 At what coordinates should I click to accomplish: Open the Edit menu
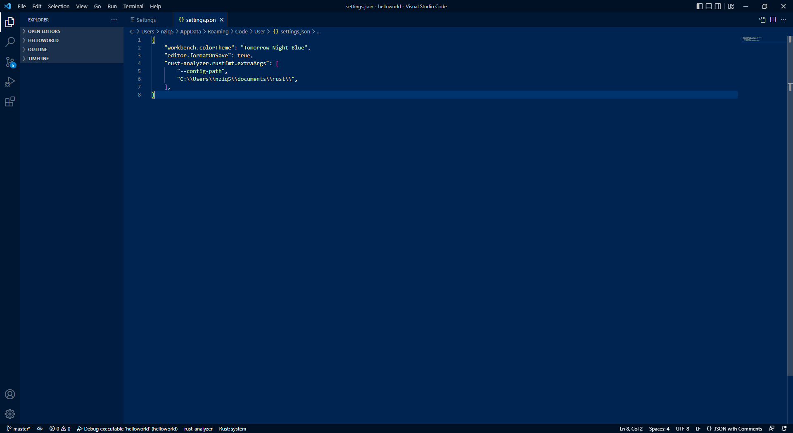click(37, 6)
